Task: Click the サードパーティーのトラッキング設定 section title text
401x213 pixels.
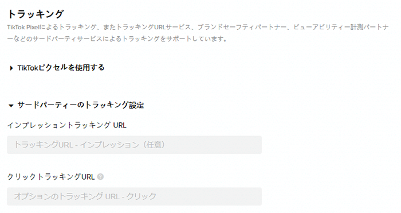Action: point(81,105)
